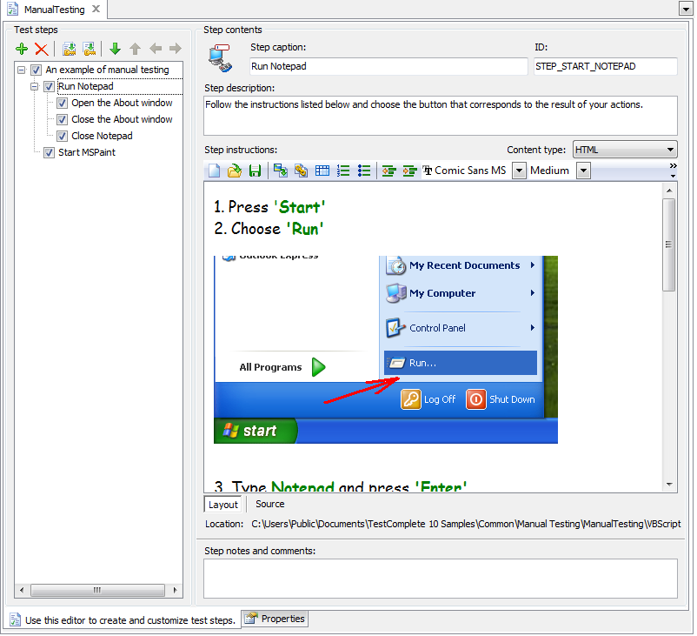This screenshot has width=697, height=636.
Task: Open the Medium font size dropdown
Action: tap(584, 171)
